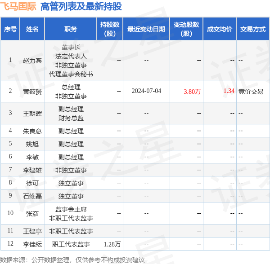This screenshot has width=270, height=264.
Task: Click the 数据来源 footer note
Action: point(72,260)
